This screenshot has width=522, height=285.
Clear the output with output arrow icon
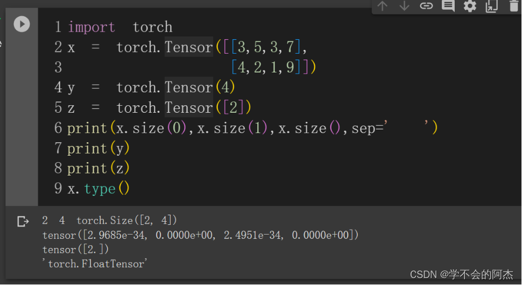(x=23, y=221)
